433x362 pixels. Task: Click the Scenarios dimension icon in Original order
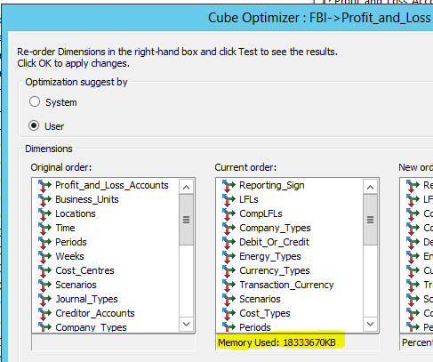click(44, 286)
